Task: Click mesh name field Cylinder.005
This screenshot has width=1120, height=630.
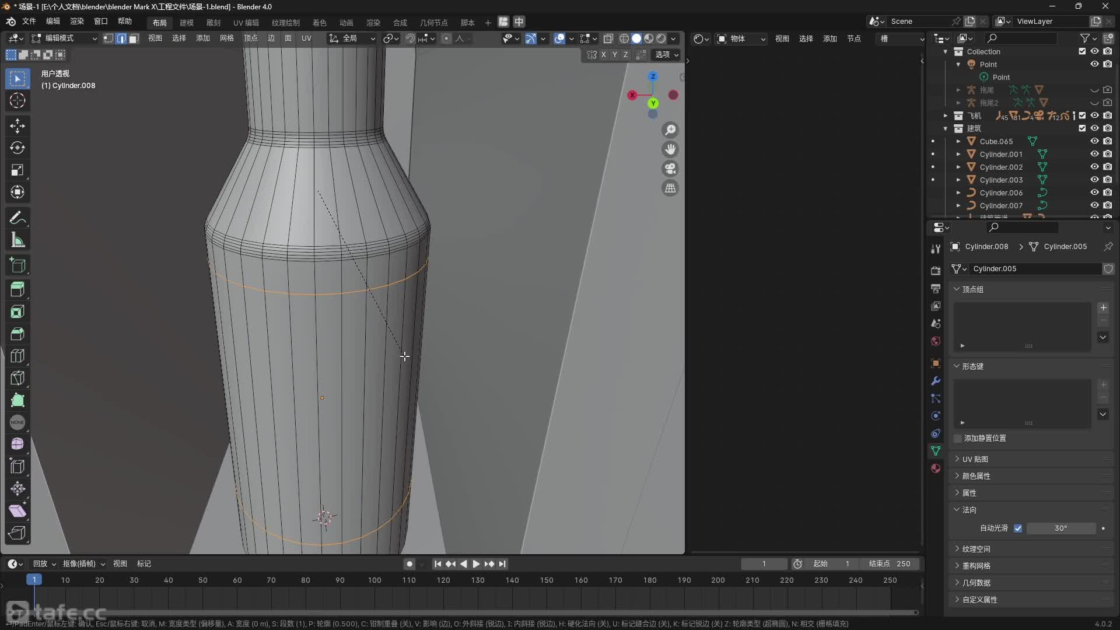Action: [x=1035, y=269]
